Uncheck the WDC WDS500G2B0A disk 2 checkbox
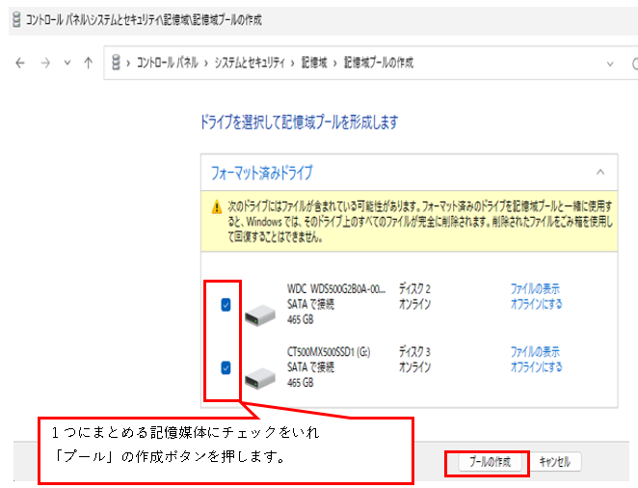Image resolution: width=638 pixels, height=488 pixels. coord(226,305)
